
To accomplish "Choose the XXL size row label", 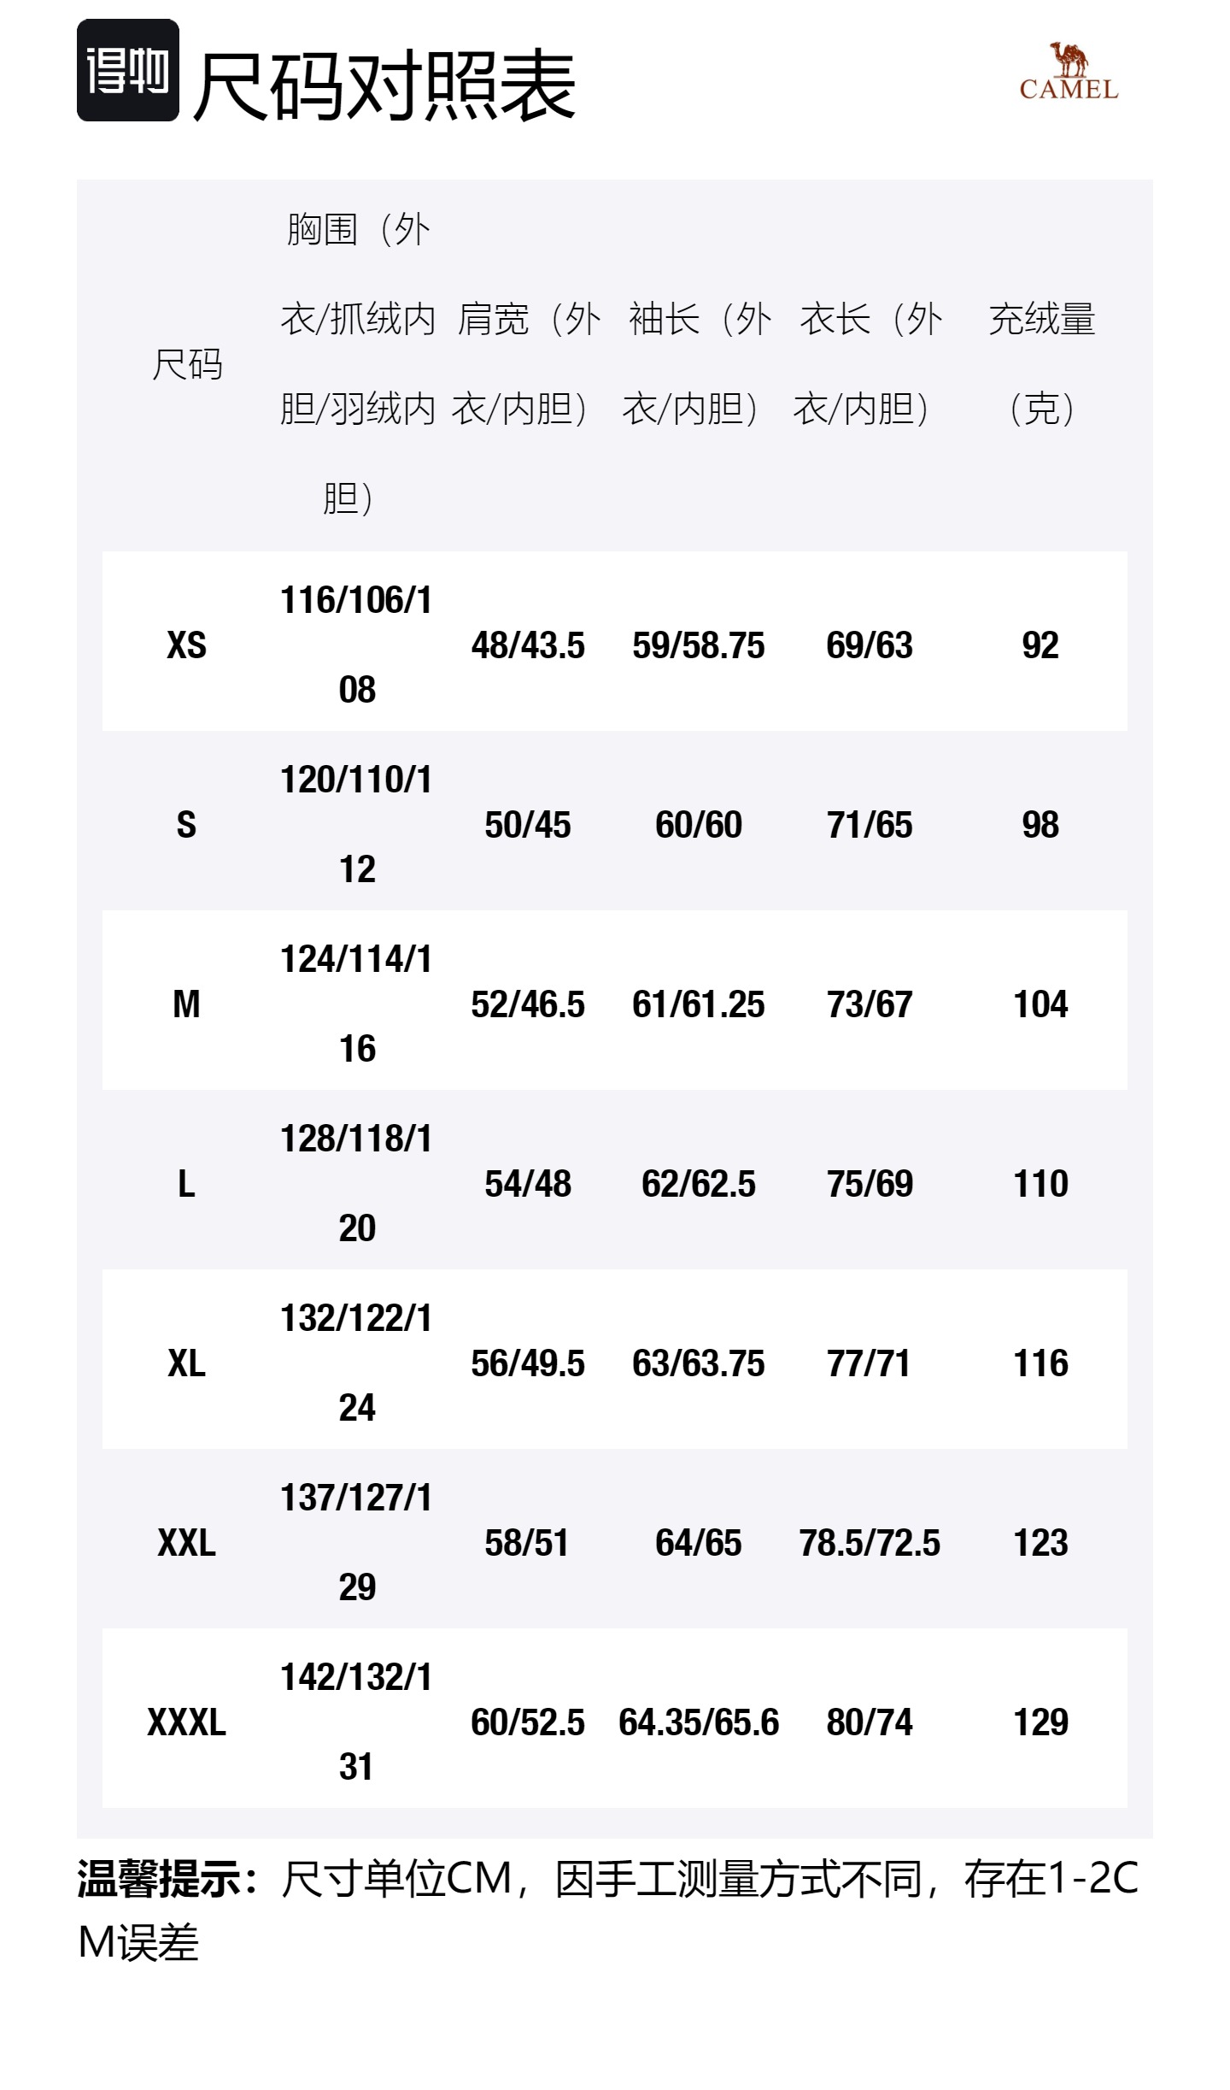I will tap(187, 1543).
